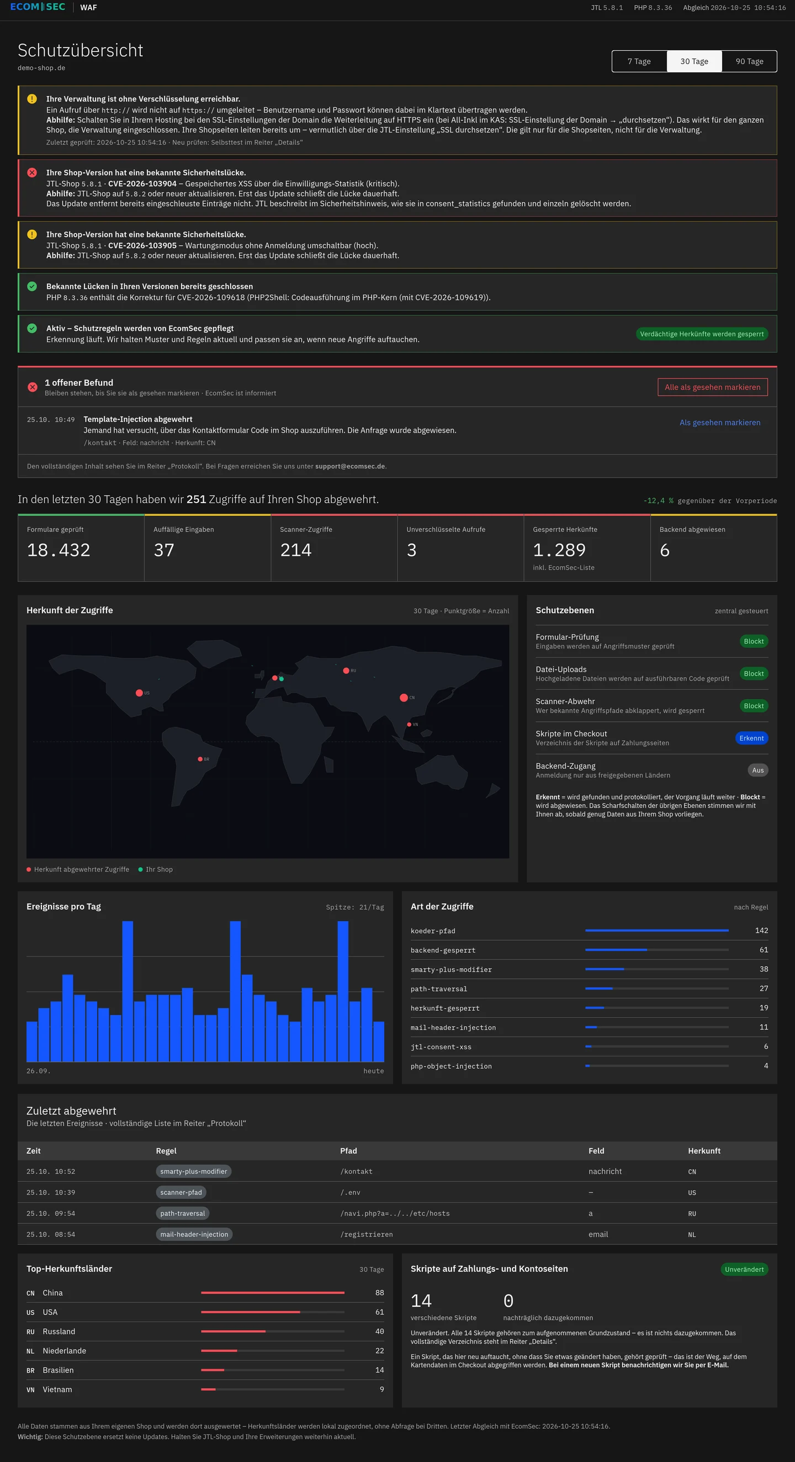Select the red US dot on the map
This screenshot has width=795, height=1462.
(x=139, y=693)
